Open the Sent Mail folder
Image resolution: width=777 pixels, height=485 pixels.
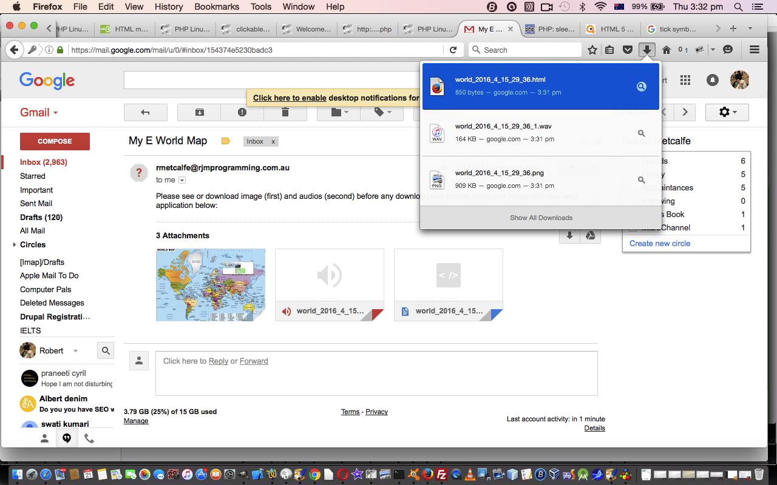pyautogui.click(x=36, y=203)
